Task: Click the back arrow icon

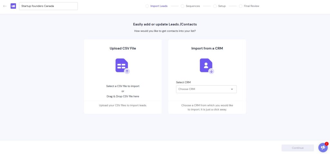Action: 5,6
